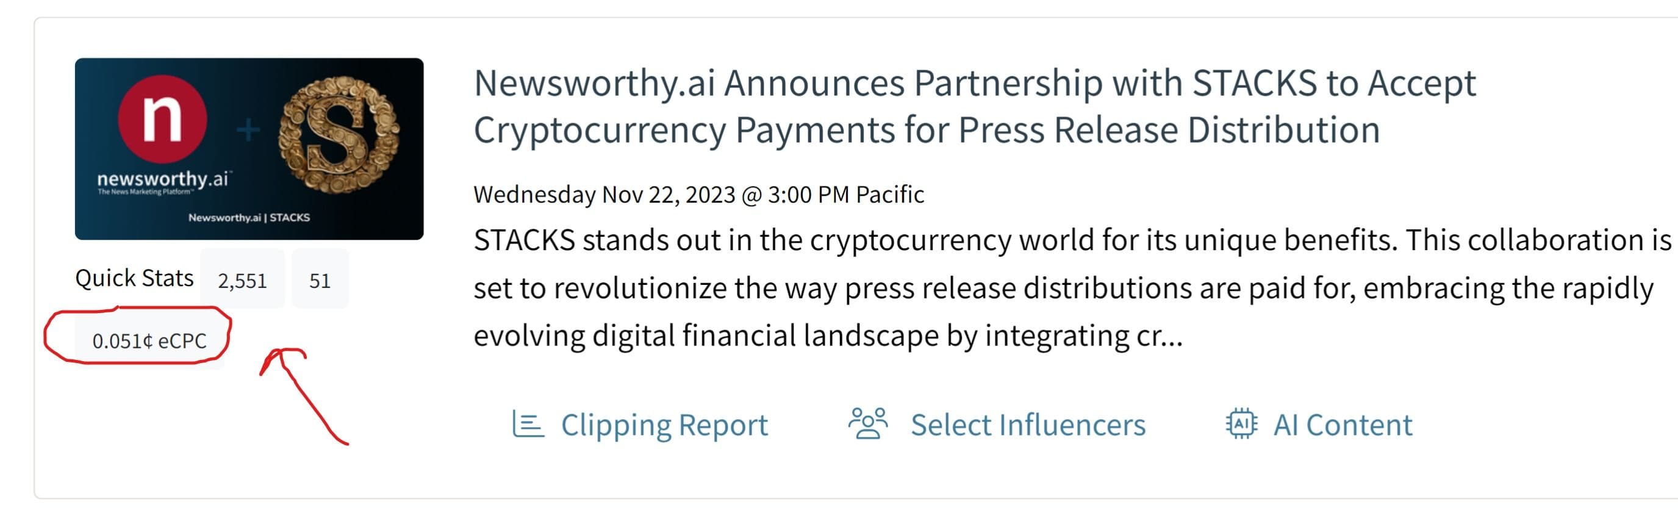Click the 'Newsworthy.ai | STACKS' caption
The image size is (1678, 518).
click(249, 218)
